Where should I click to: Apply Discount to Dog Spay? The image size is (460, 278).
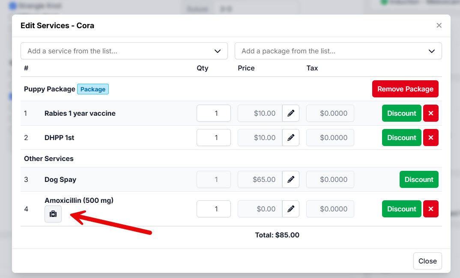coord(419,179)
